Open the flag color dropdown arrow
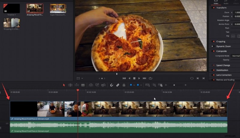Viewport: 240px width, 138px height. pos(134,85)
